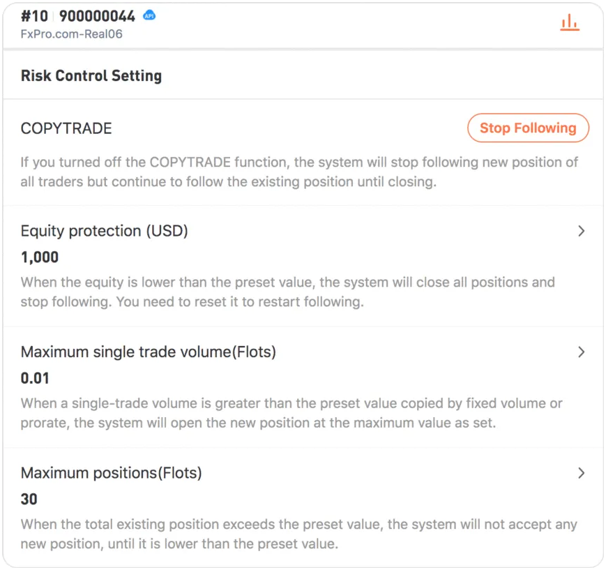
Task: Open the Risk Control Setting heading
Action: click(x=91, y=76)
